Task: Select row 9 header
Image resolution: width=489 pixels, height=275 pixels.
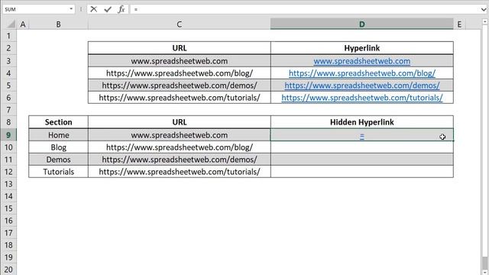Action: [8, 134]
